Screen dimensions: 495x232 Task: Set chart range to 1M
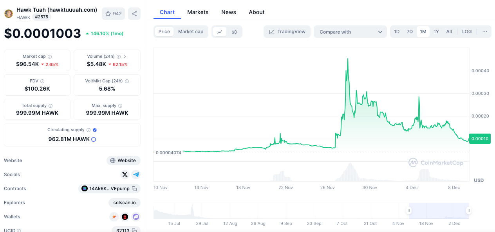click(423, 32)
